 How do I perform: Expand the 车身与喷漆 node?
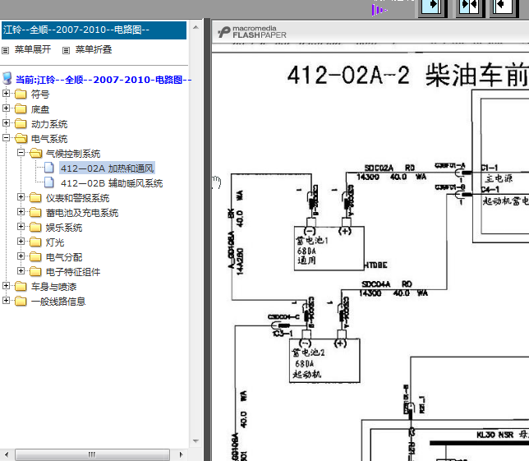(6, 286)
